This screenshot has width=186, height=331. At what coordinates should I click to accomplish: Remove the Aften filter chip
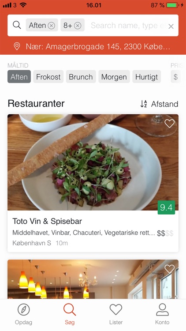pyautogui.click(x=51, y=26)
